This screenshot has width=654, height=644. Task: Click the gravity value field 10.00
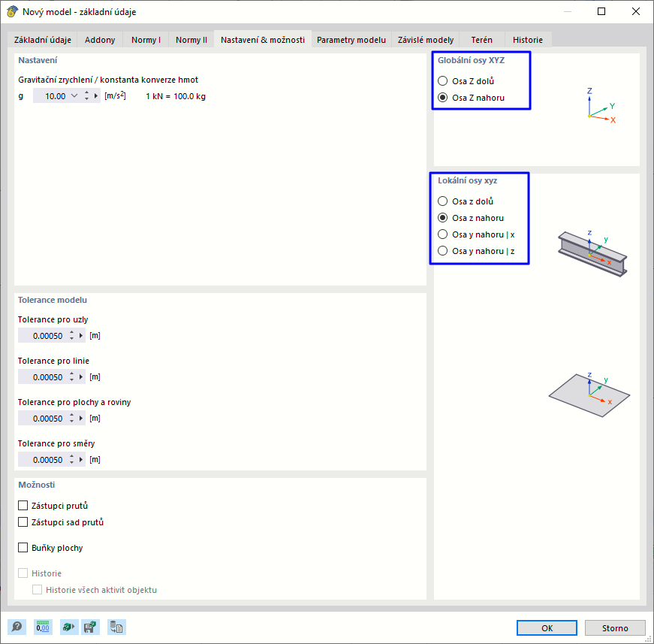coord(51,96)
